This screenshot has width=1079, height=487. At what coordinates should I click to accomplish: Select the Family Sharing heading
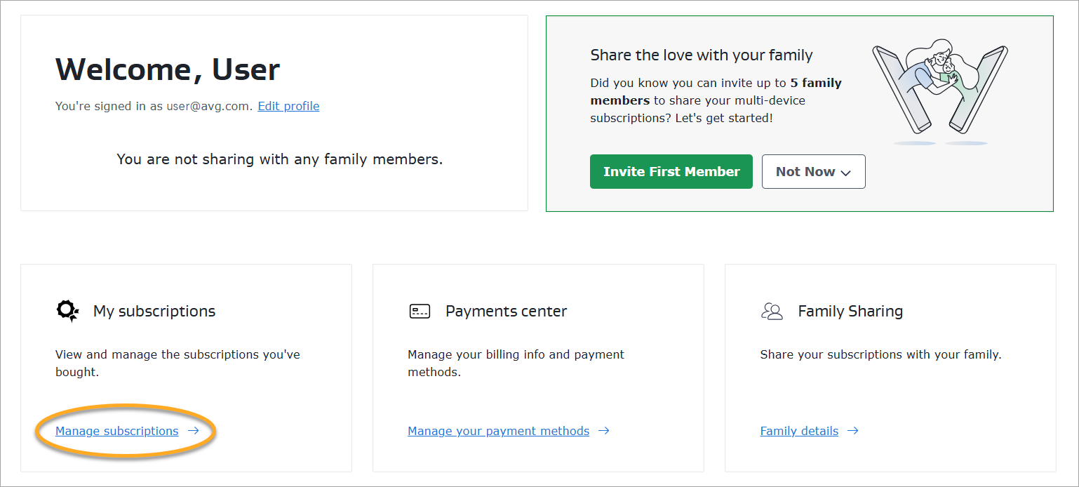(850, 312)
